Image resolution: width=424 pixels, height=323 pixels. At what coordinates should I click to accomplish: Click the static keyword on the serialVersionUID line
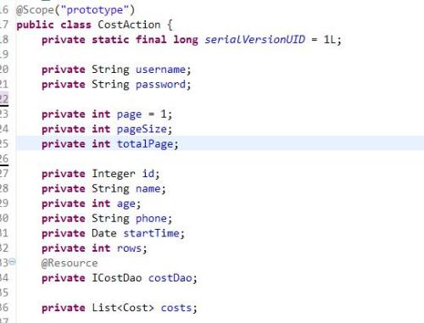[x=110, y=40]
